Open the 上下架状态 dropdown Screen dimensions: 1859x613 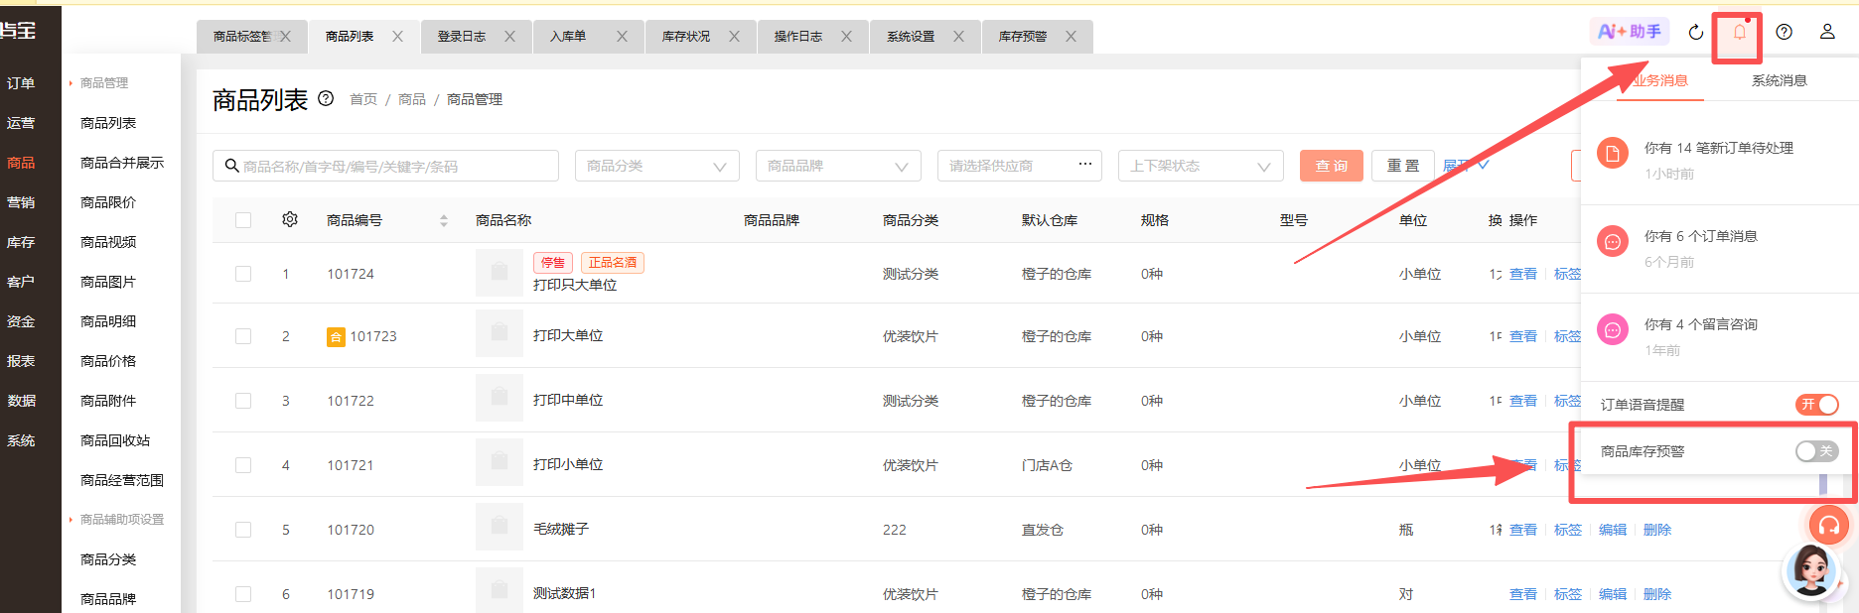pos(1201,166)
